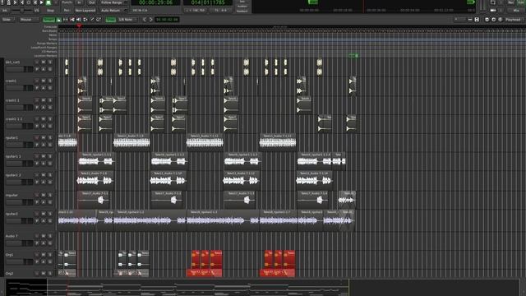Toggle the Follow Range button
This screenshot has height=296, width=526.
(x=113, y=2)
